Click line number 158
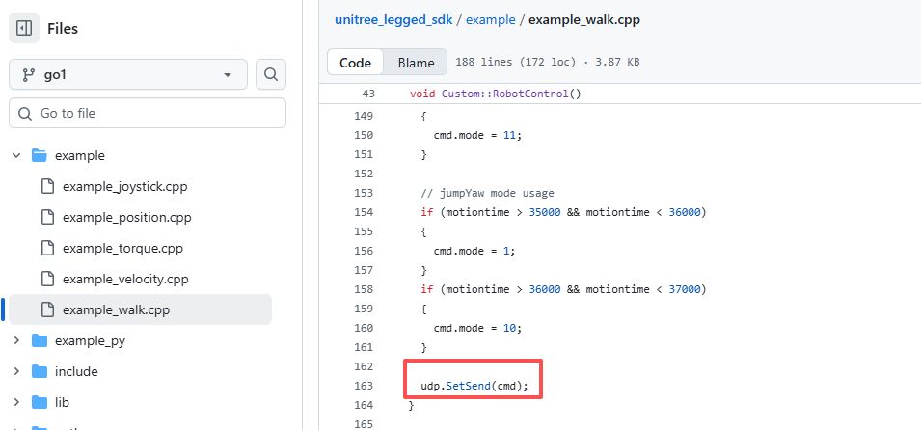This screenshot has height=430, width=921. (x=364, y=289)
